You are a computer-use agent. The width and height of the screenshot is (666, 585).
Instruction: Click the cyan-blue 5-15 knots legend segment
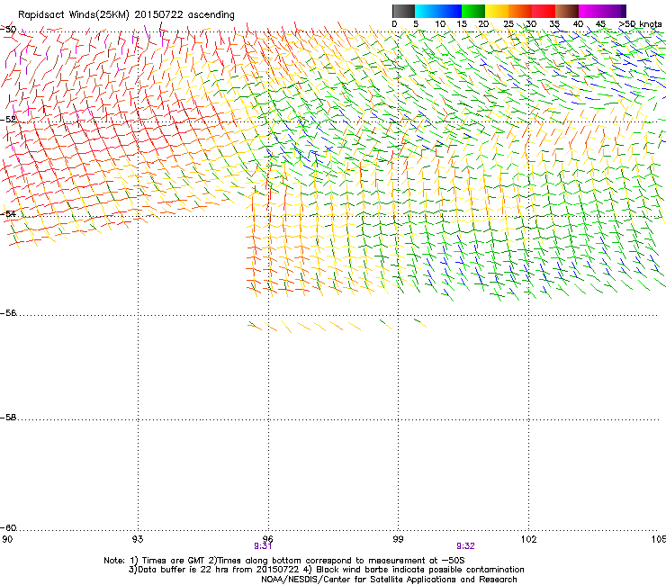[x=438, y=11]
